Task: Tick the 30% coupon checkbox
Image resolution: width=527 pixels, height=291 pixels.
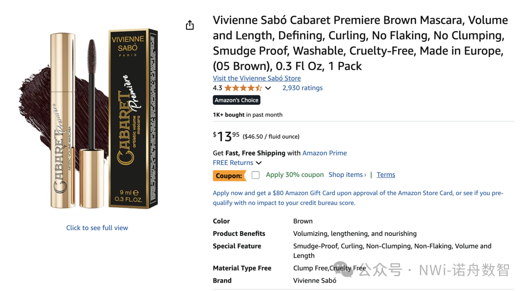Action: click(256, 175)
